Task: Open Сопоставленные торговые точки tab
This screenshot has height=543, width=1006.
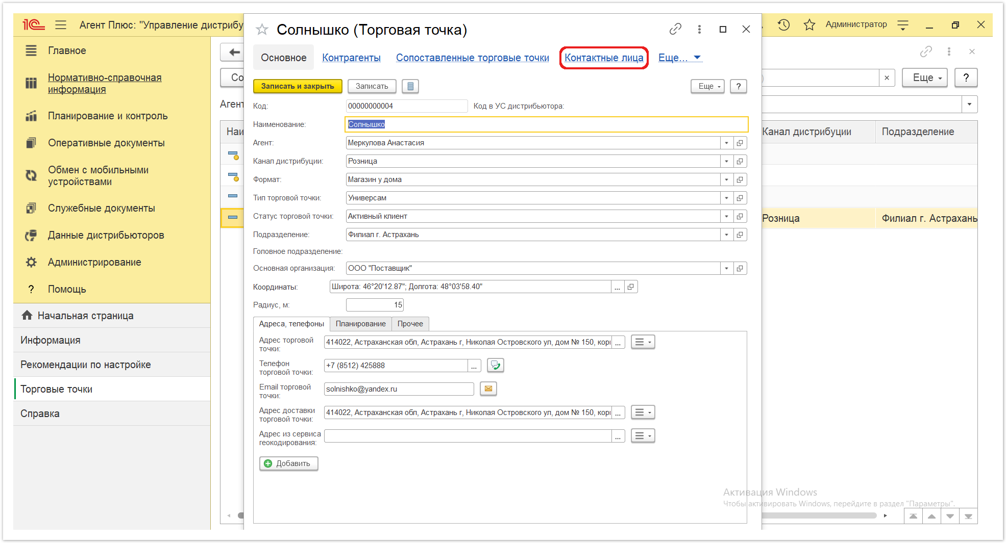Action: pyautogui.click(x=473, y=58)
